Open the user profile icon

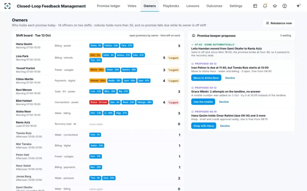point(284,6)
